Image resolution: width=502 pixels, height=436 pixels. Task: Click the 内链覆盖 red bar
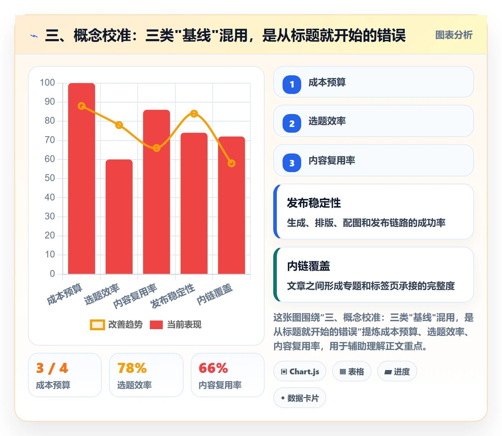[232, 205]
